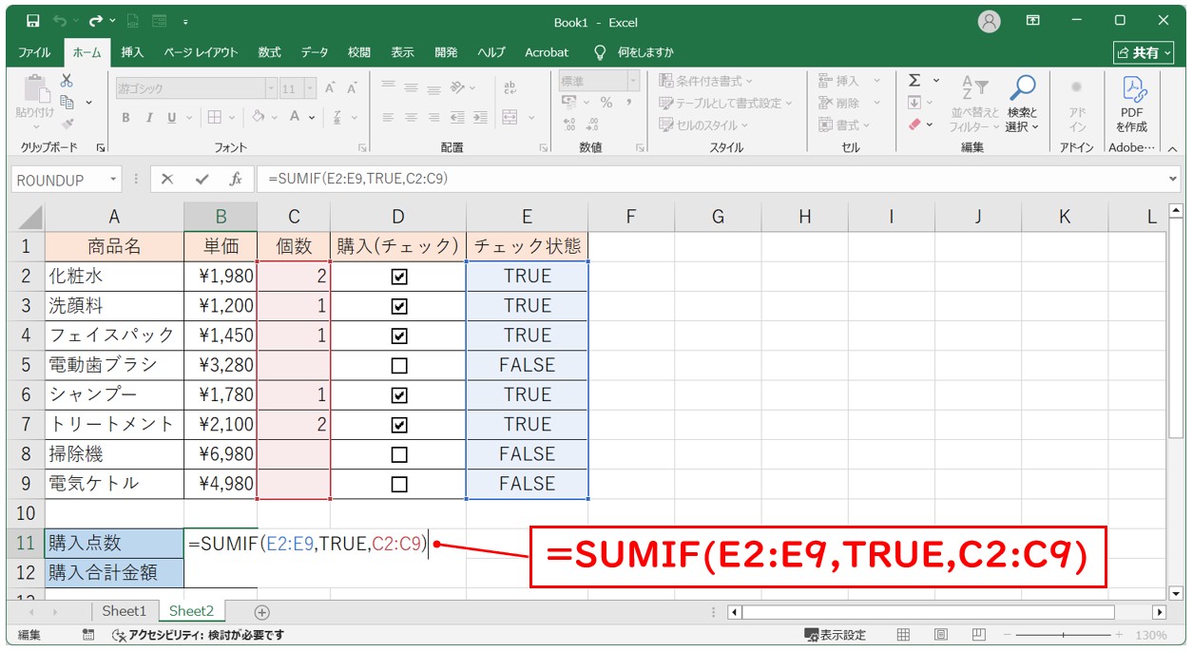Screen dimensions: 1193x652
Task: Uncheck the purchase checkbox for トリートメント
Action: coord(399,424)
